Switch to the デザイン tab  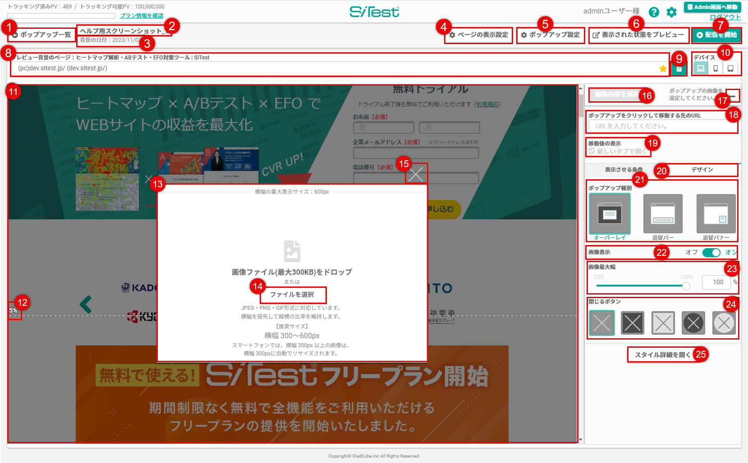point(702,170)
